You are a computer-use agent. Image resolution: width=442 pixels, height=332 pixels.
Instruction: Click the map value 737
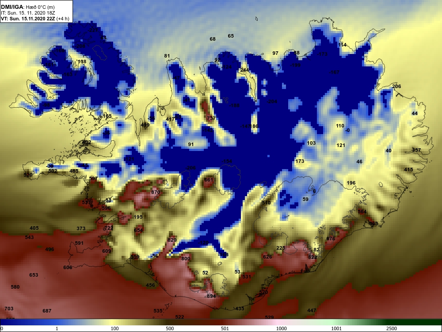click(211, 118)
